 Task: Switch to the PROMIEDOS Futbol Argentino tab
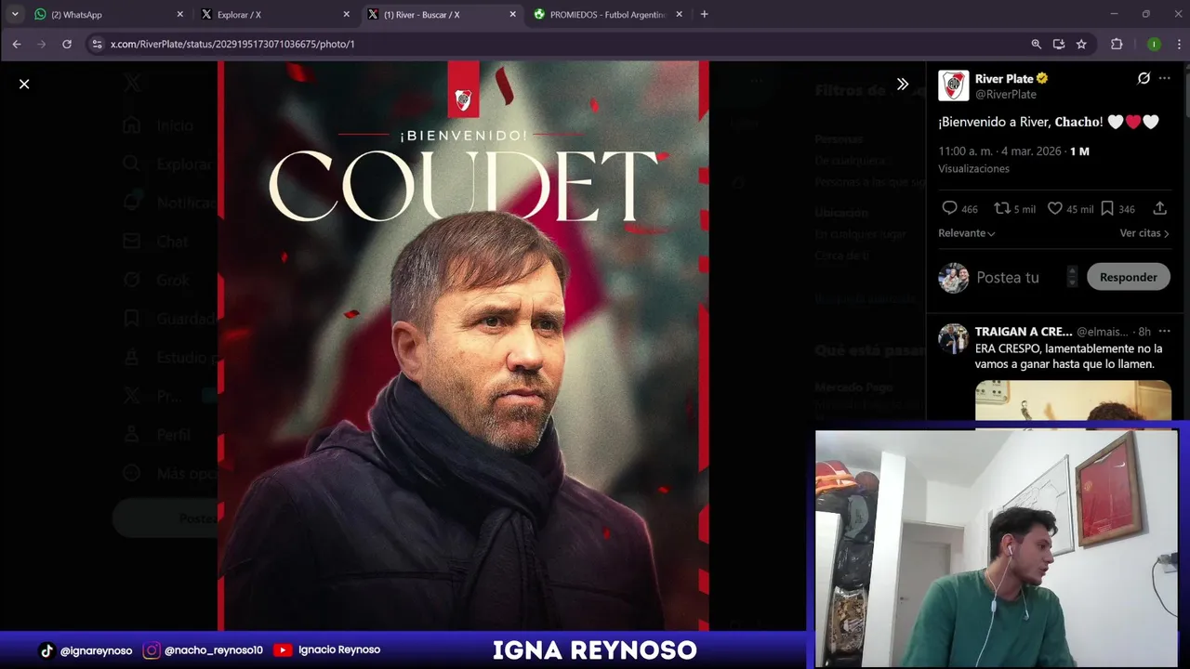click(x=605, y=14)
